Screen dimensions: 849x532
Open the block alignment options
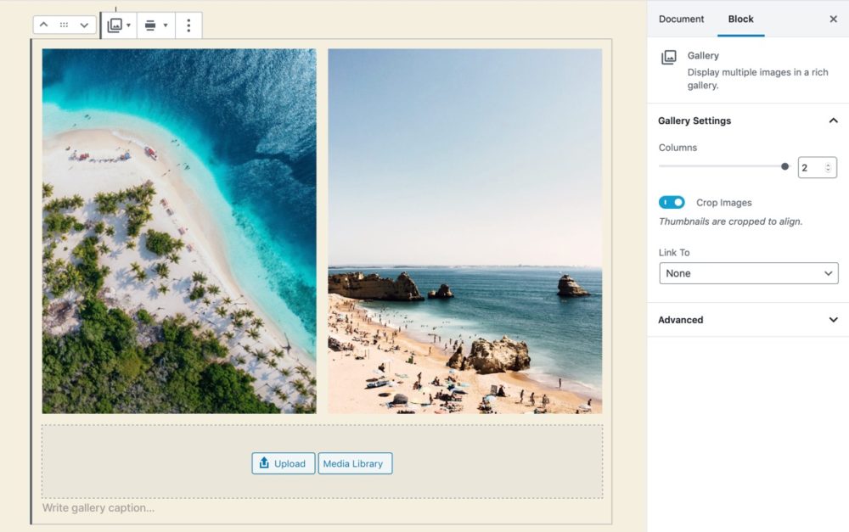point(155,25)
